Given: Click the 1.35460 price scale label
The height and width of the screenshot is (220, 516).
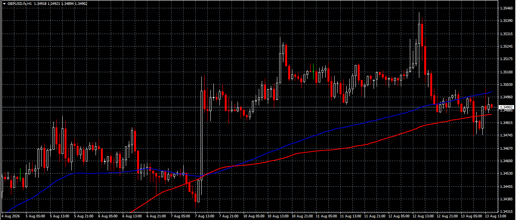Looking at the screenshot, I should [506, 8].
